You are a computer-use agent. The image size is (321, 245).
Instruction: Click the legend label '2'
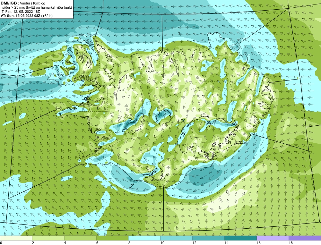(33, 243)
